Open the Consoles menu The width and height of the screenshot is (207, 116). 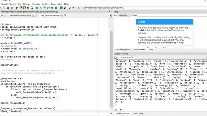[36, 4]
